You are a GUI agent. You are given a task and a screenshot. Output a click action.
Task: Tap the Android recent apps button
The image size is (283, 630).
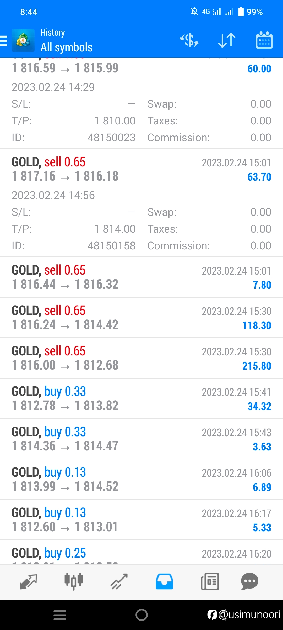click(x=60, y=615)
